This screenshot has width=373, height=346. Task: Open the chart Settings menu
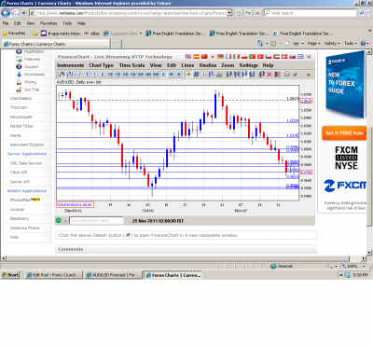point(248,65)
